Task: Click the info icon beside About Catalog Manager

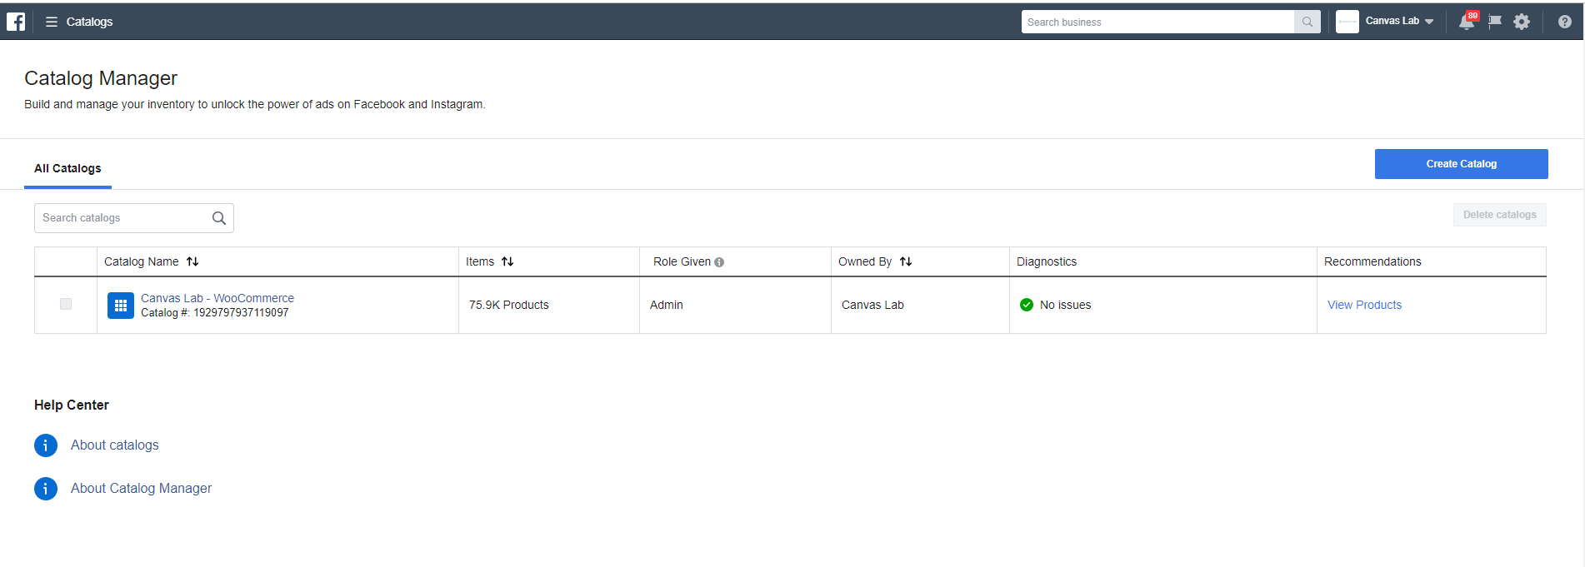Action: [46, 489]
